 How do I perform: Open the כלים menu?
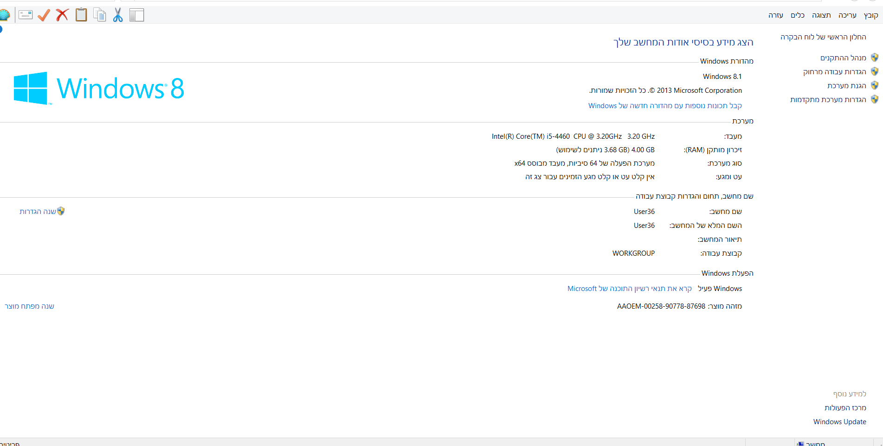(798, 15)
